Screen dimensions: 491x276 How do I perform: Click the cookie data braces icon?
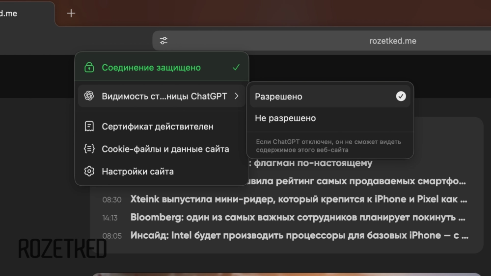coord(89,149)
